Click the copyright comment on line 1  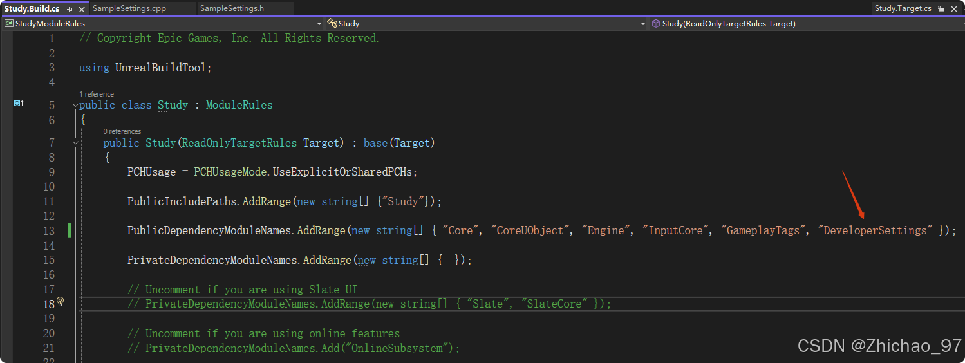click(229, 38)
